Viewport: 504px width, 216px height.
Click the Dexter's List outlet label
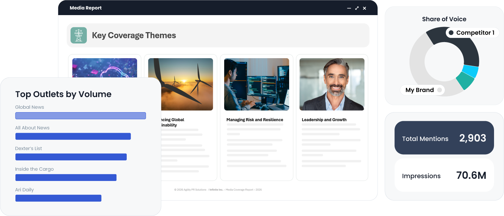29,148
